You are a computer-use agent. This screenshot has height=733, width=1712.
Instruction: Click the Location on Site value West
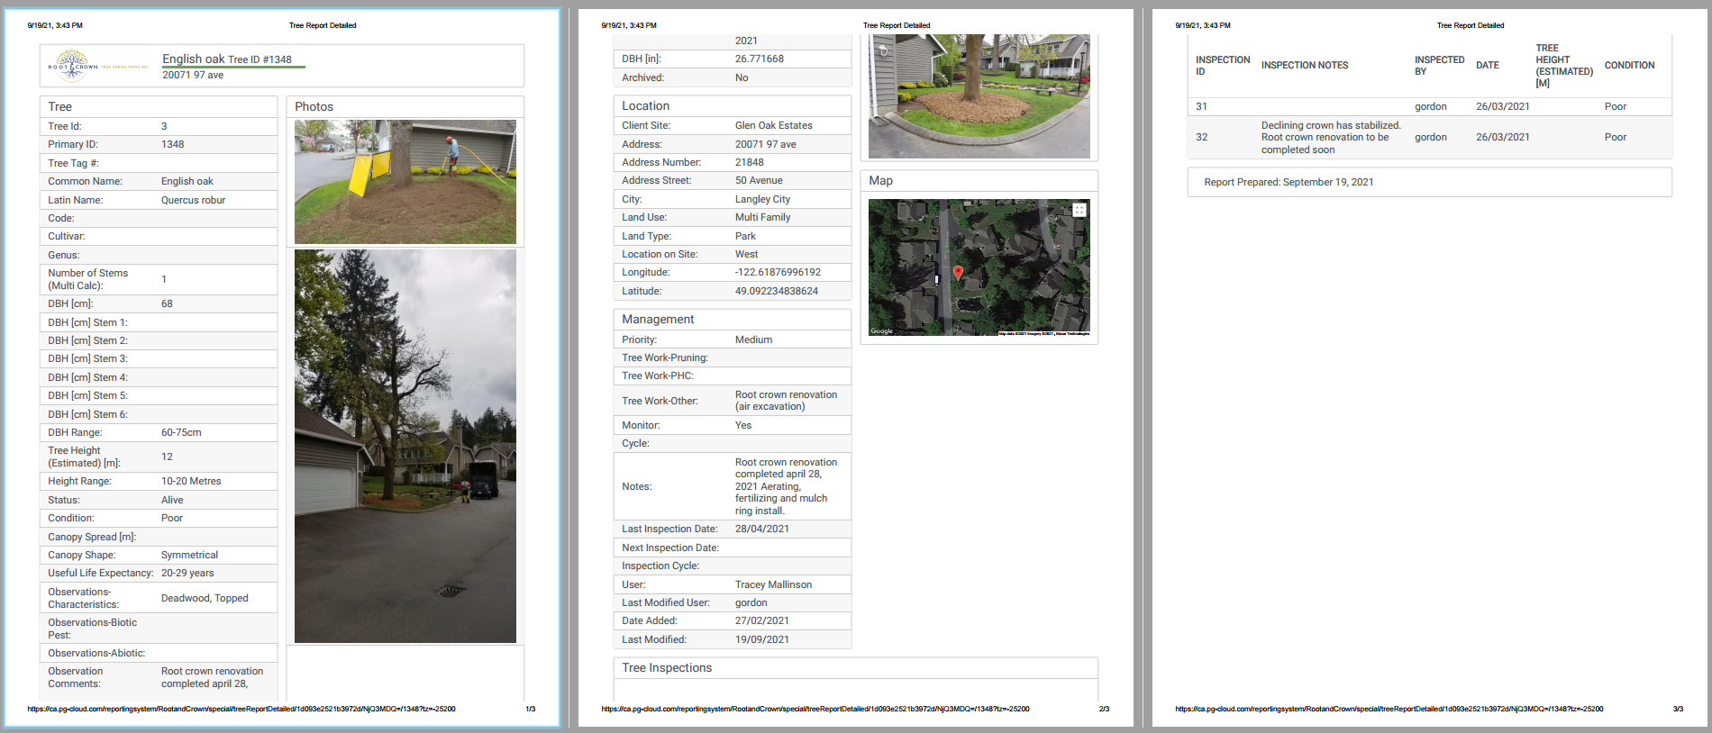click(746, 254)
